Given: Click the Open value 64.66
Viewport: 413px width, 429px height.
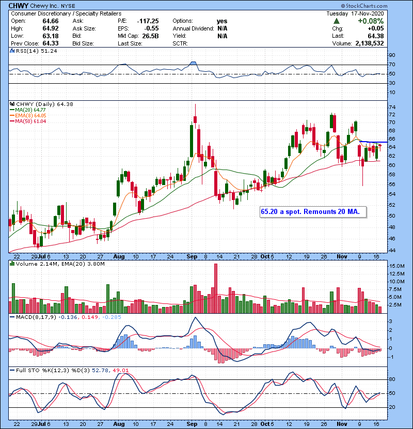Looking at the screenshot, I should (51, 21).
